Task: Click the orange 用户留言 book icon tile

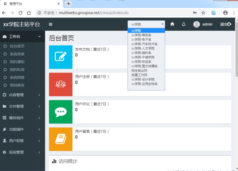Action: click(x=61, y=139)
